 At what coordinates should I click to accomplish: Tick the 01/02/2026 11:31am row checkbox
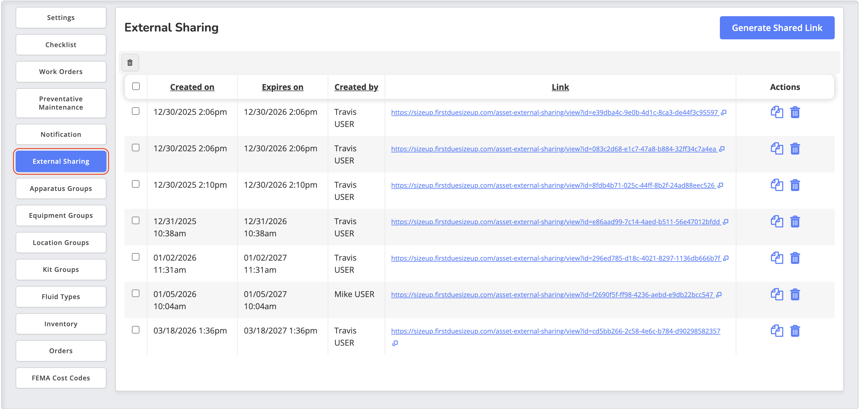point(136,257)
